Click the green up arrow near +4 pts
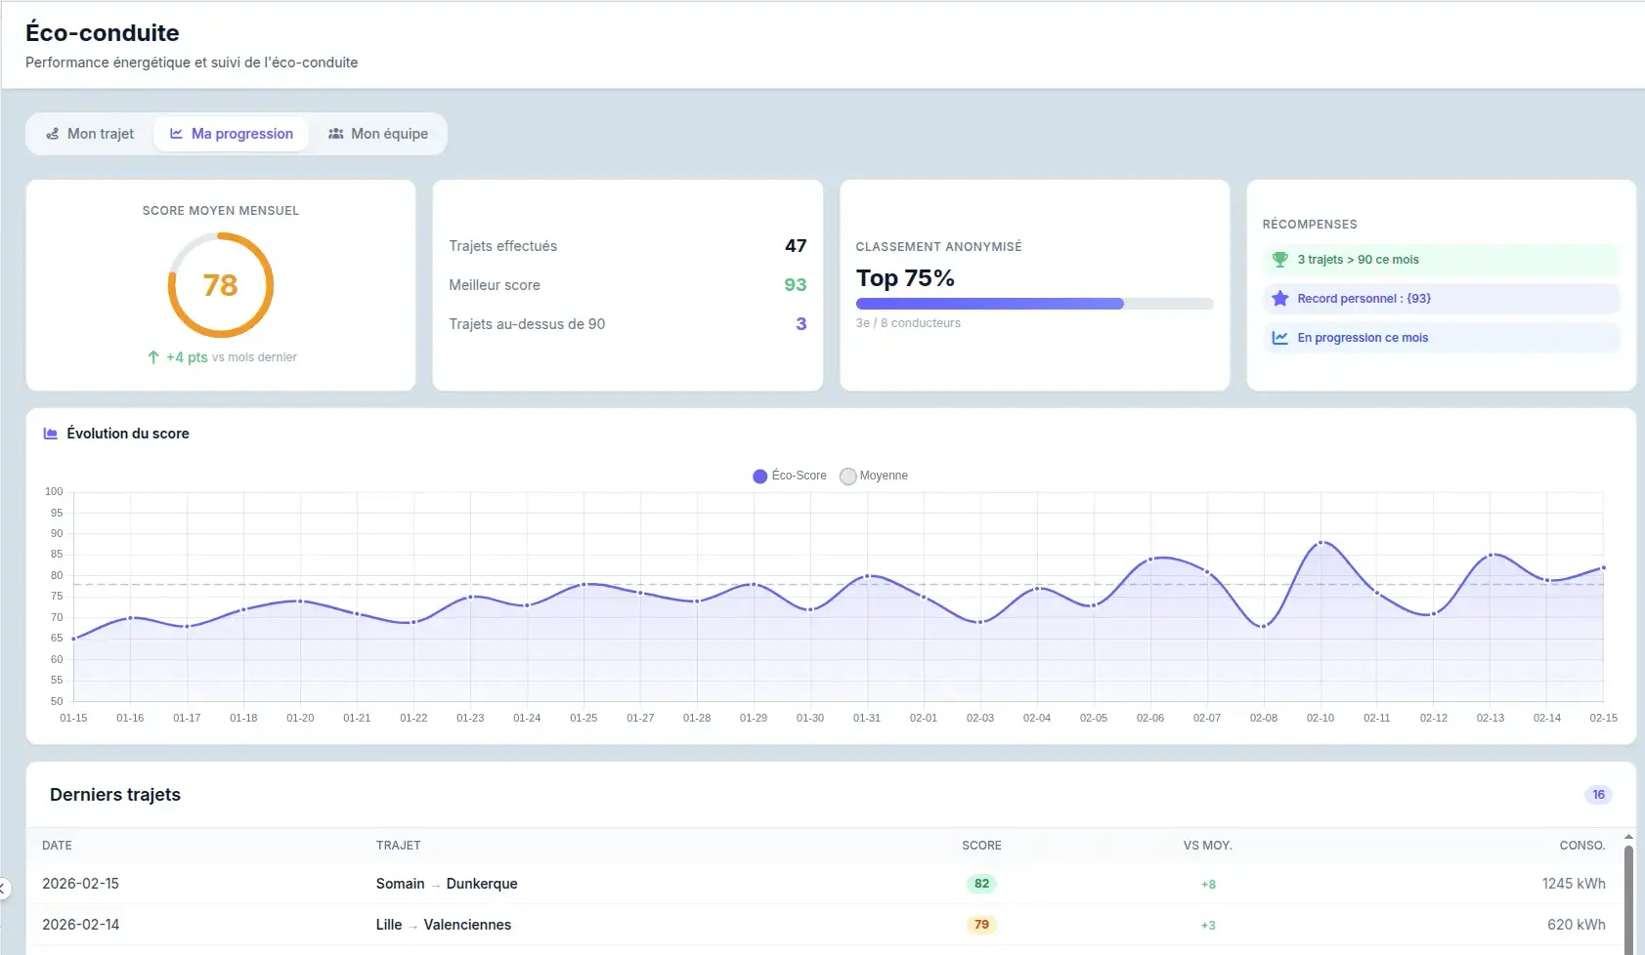The height and width of the screenshot is (955, 1645). 153,357
